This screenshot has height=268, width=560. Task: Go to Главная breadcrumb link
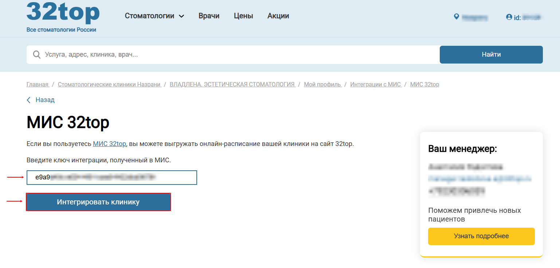tap(38, 84)
